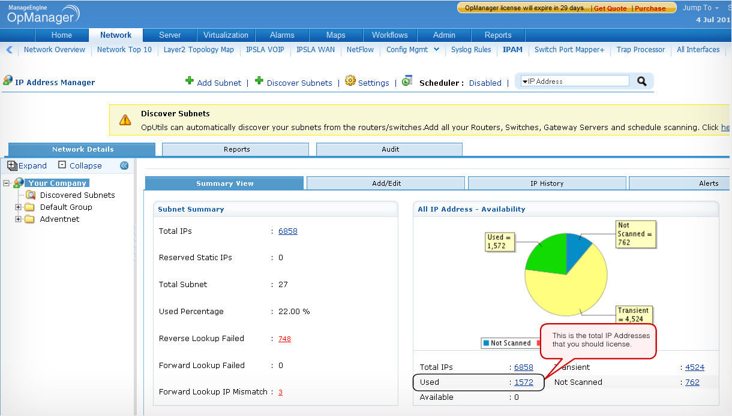732x416 pixels.
Task: Click the Collapse all tree icon
Action: (x=62, y=165)
